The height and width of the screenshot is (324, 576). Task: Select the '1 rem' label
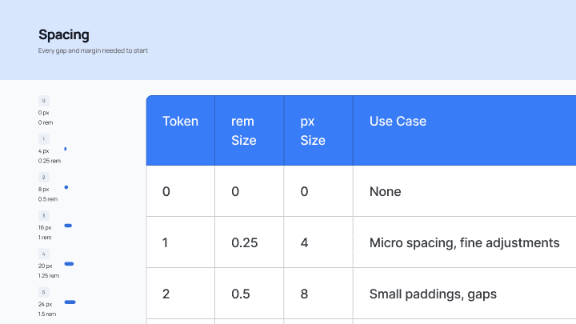tap(45, 238)
